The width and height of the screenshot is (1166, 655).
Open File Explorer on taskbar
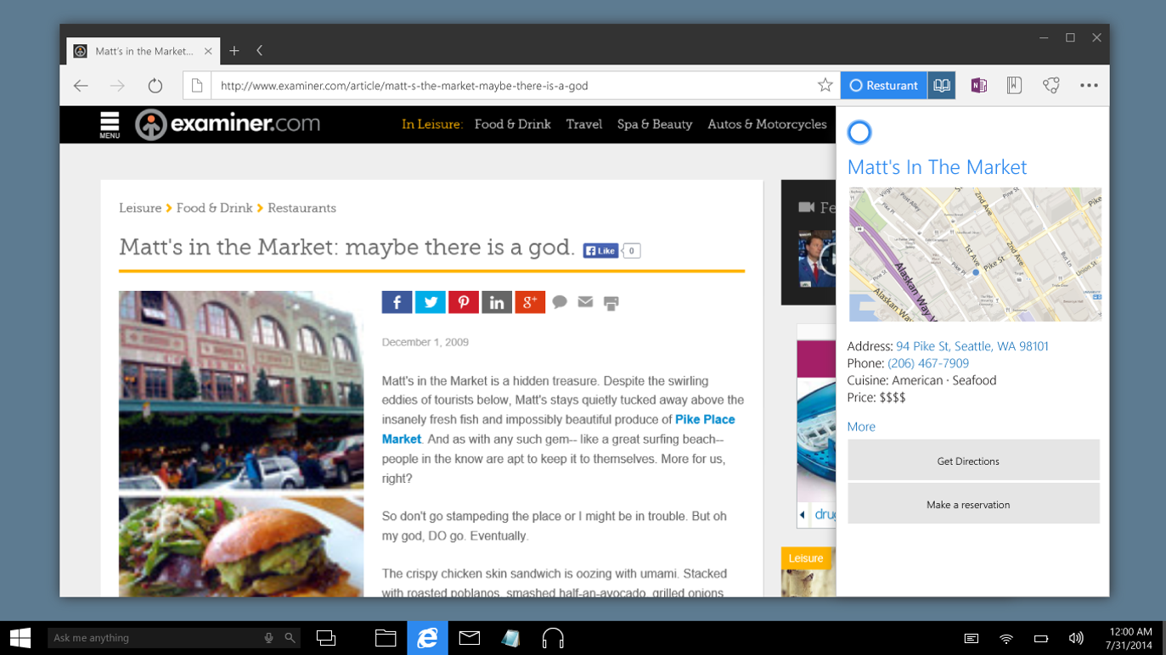(386, 638)
